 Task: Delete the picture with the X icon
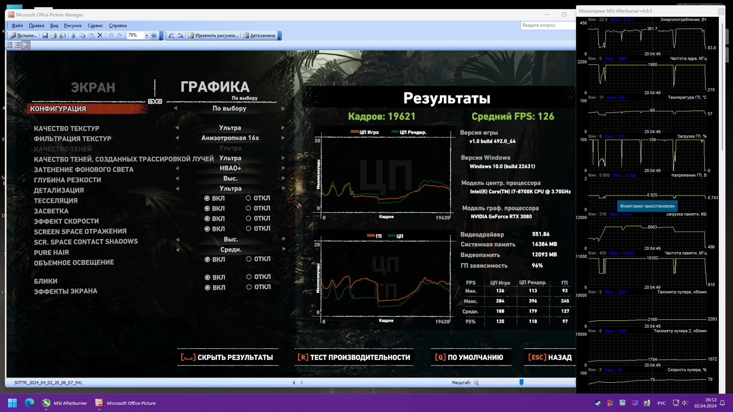(100, 35)
